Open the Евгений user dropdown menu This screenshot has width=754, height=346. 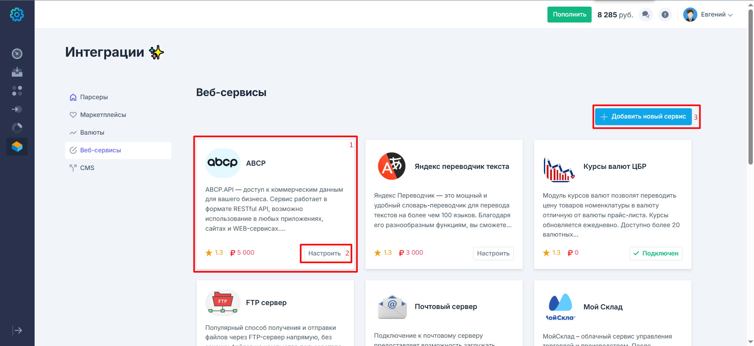(x=716, y=15)
